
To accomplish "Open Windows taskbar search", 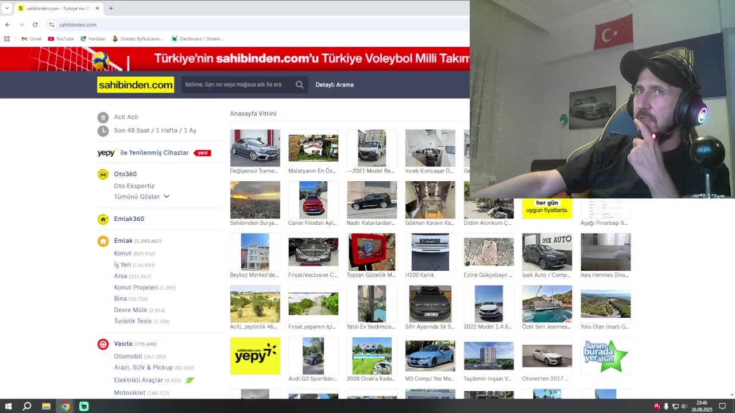I will pos(27,406).
